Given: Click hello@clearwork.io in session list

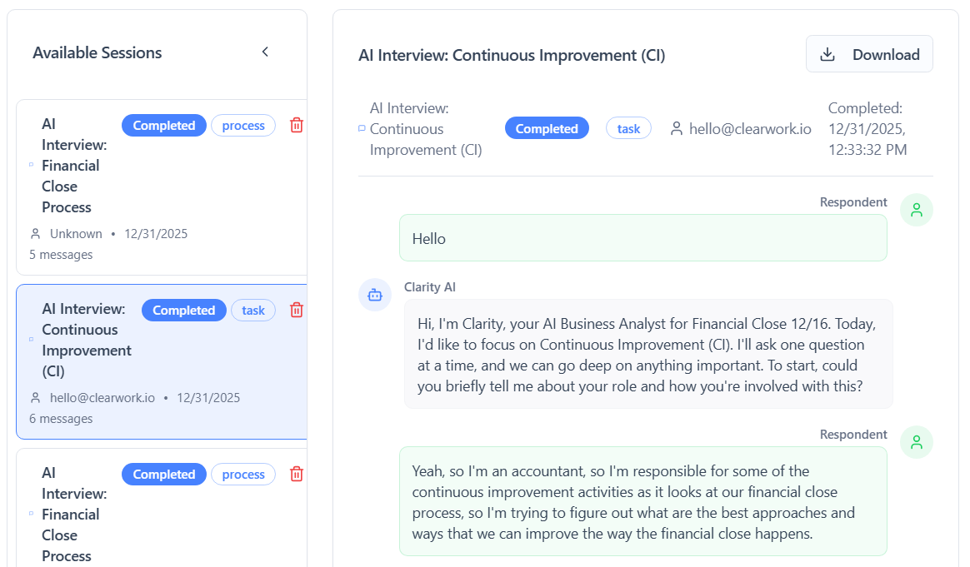Looking at the screenshot, I should 102,398.
